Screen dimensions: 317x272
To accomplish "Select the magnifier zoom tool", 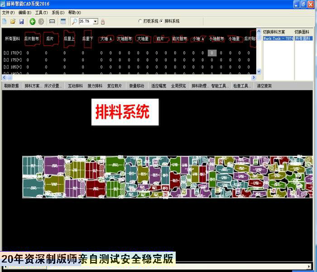I will [74, 21].
